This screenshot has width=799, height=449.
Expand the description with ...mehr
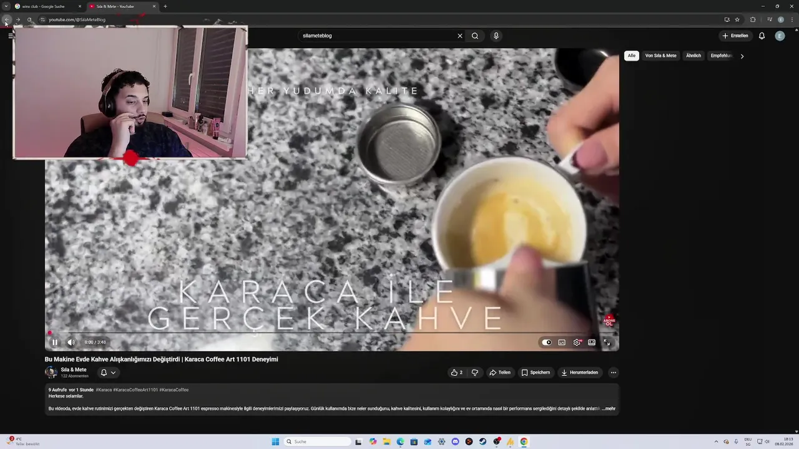609,408
